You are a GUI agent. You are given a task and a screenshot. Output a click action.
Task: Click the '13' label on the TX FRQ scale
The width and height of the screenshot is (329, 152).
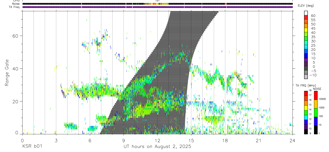(x=310, y=114)
